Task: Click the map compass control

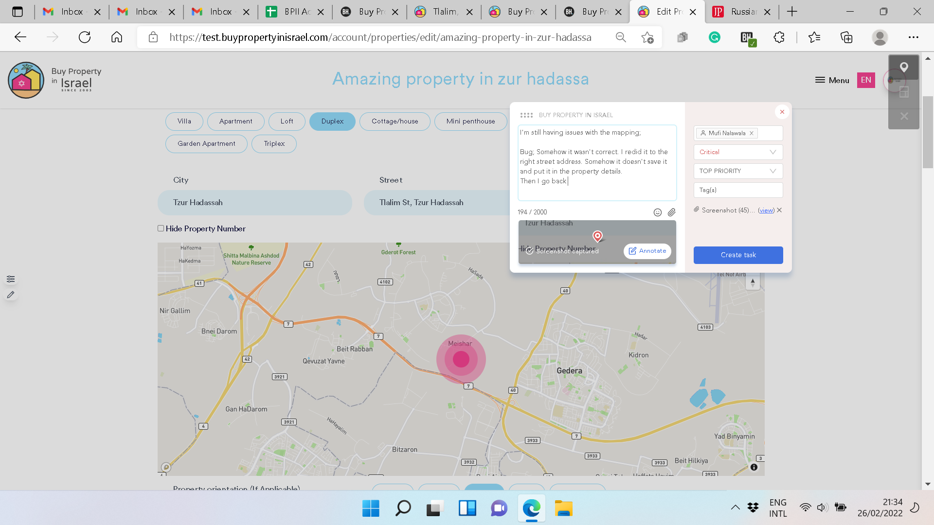Action: (x=753, y=282)
